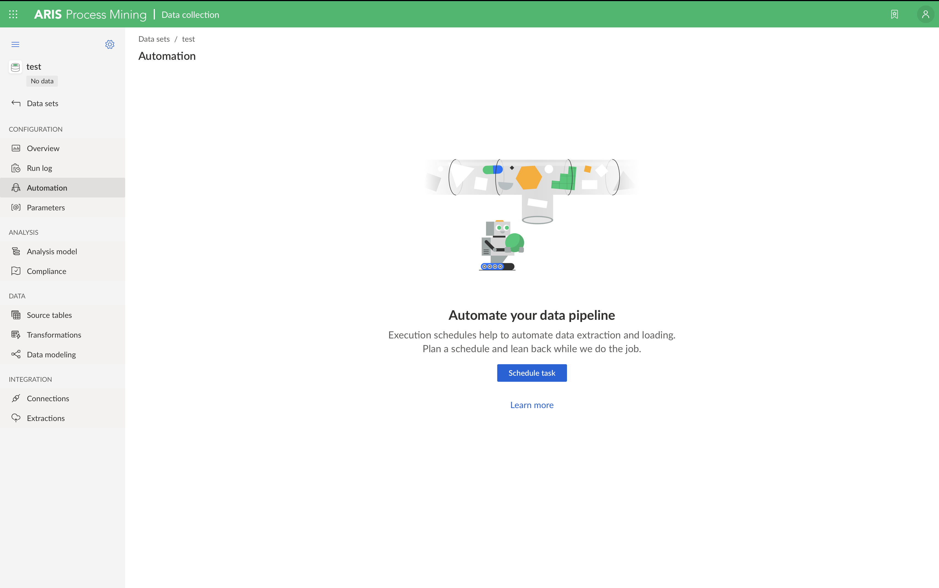
Task: Click the test data set name
Action: (x=34, y=67)
